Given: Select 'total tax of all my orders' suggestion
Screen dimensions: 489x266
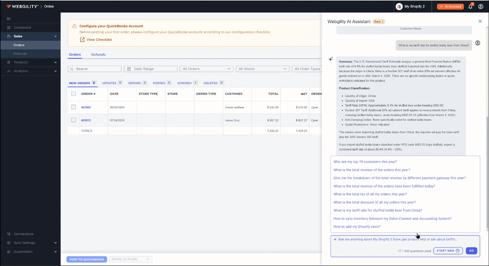Looking at the screenshot, I should tap(370, 194).
